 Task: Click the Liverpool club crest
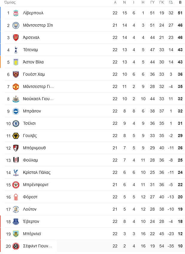16,13
